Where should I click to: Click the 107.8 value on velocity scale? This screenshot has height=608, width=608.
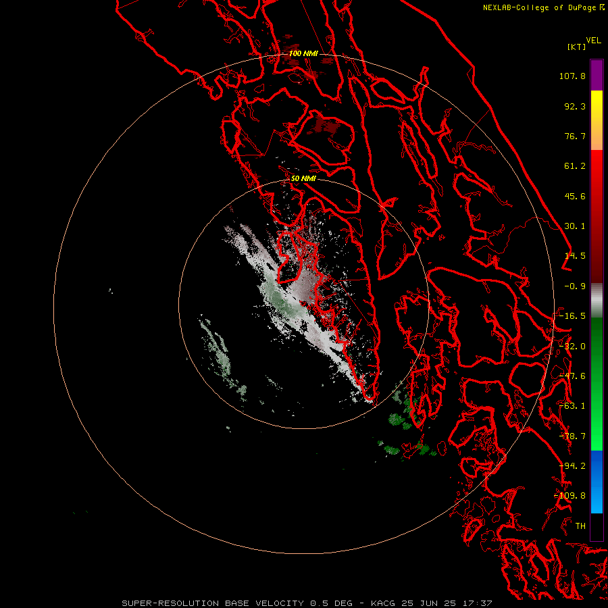(572, 76)
